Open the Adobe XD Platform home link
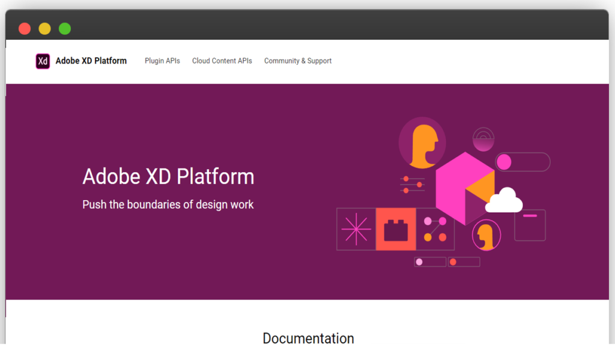This screenshot has width=615, height=357. click(91, 61)
